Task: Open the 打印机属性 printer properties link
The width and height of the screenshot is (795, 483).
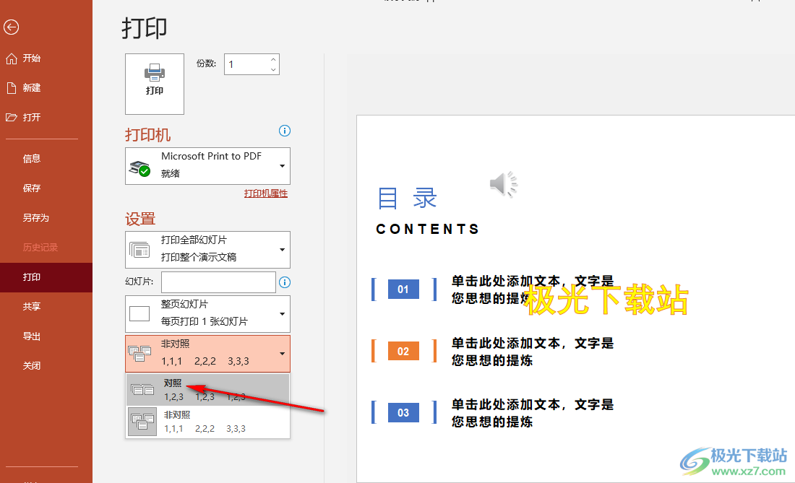Action: tap(265, 193)
